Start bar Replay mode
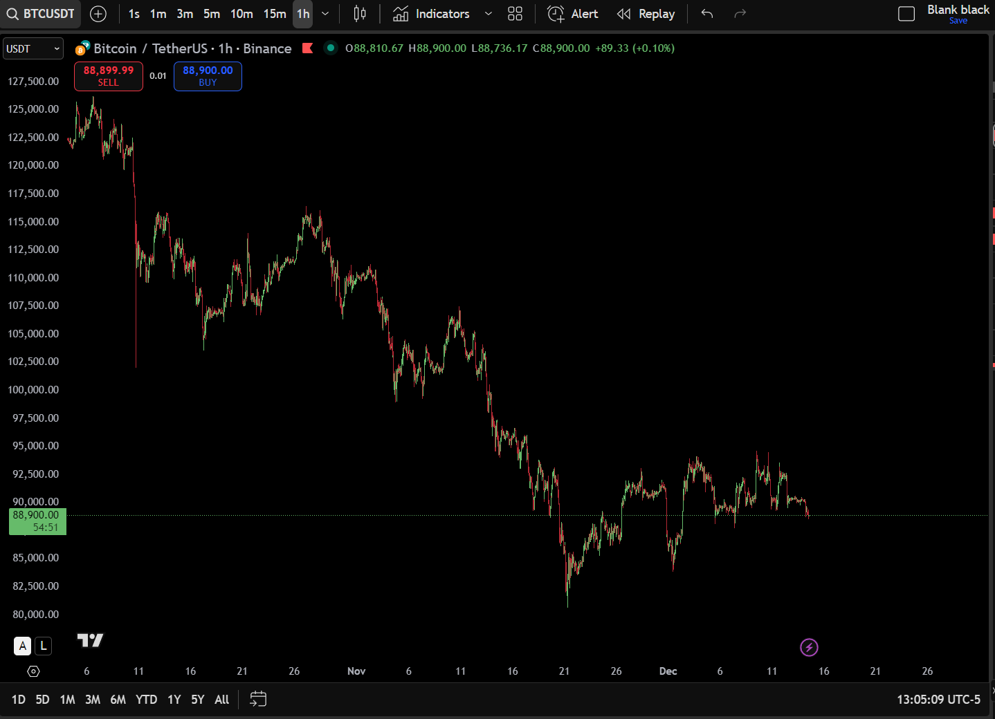 pyautogui.click(x=646, y=14)
